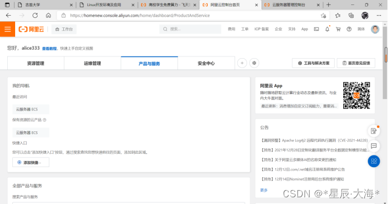The image size is (388, 204).
Task: Go back in the browser
Action: [8, 15]
